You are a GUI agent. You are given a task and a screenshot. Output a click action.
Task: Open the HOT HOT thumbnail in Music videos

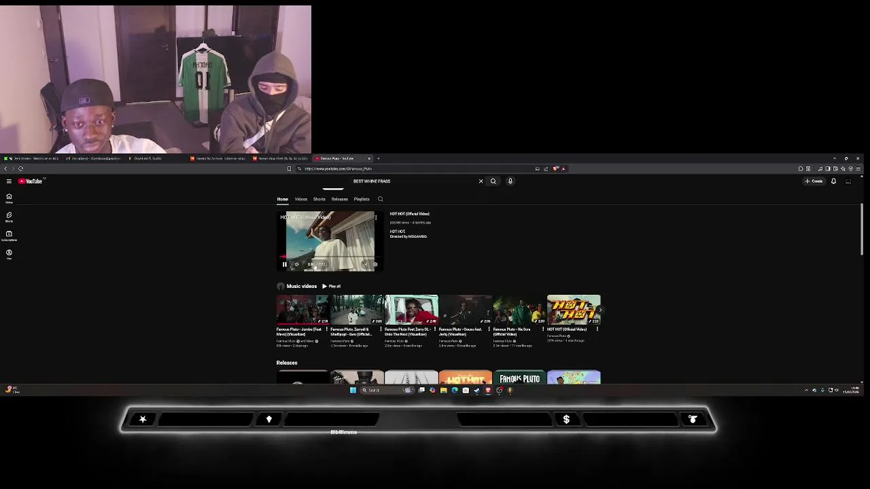[574, 310]
